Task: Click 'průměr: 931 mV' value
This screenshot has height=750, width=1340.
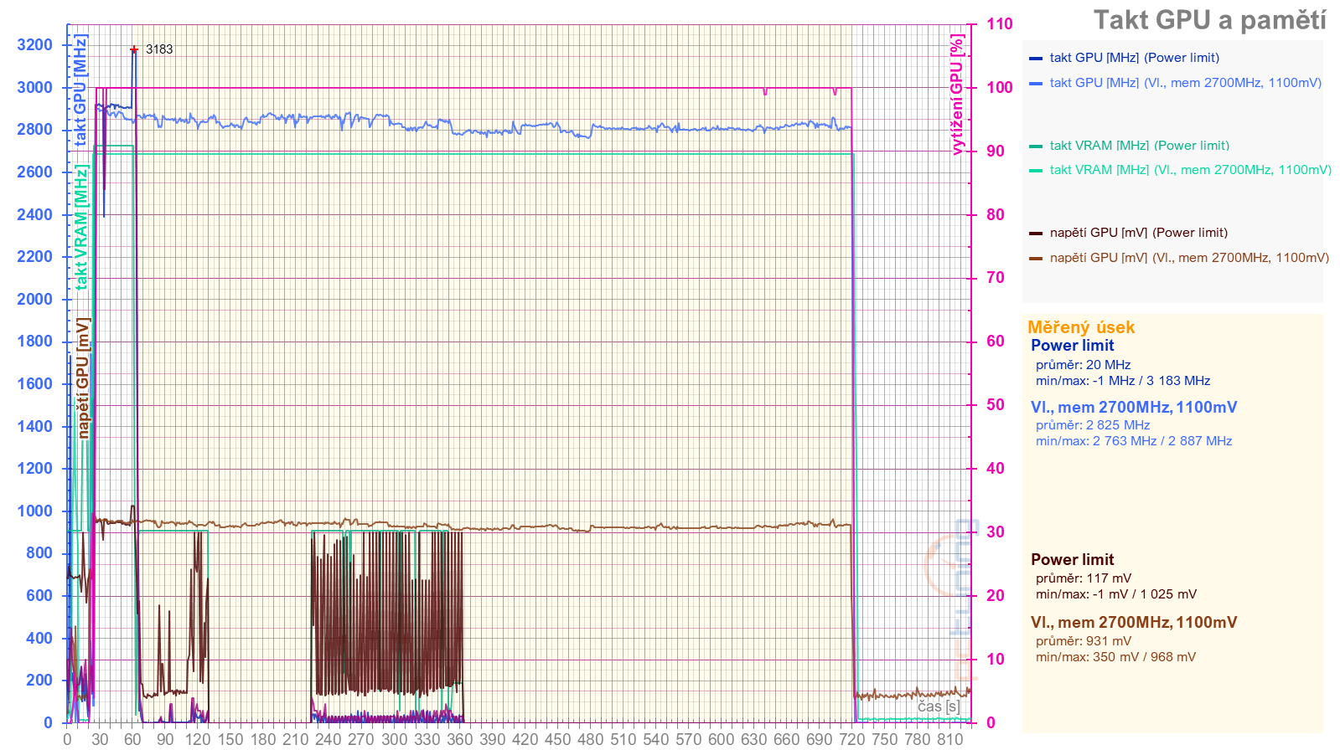Action: pos(1084,641)
